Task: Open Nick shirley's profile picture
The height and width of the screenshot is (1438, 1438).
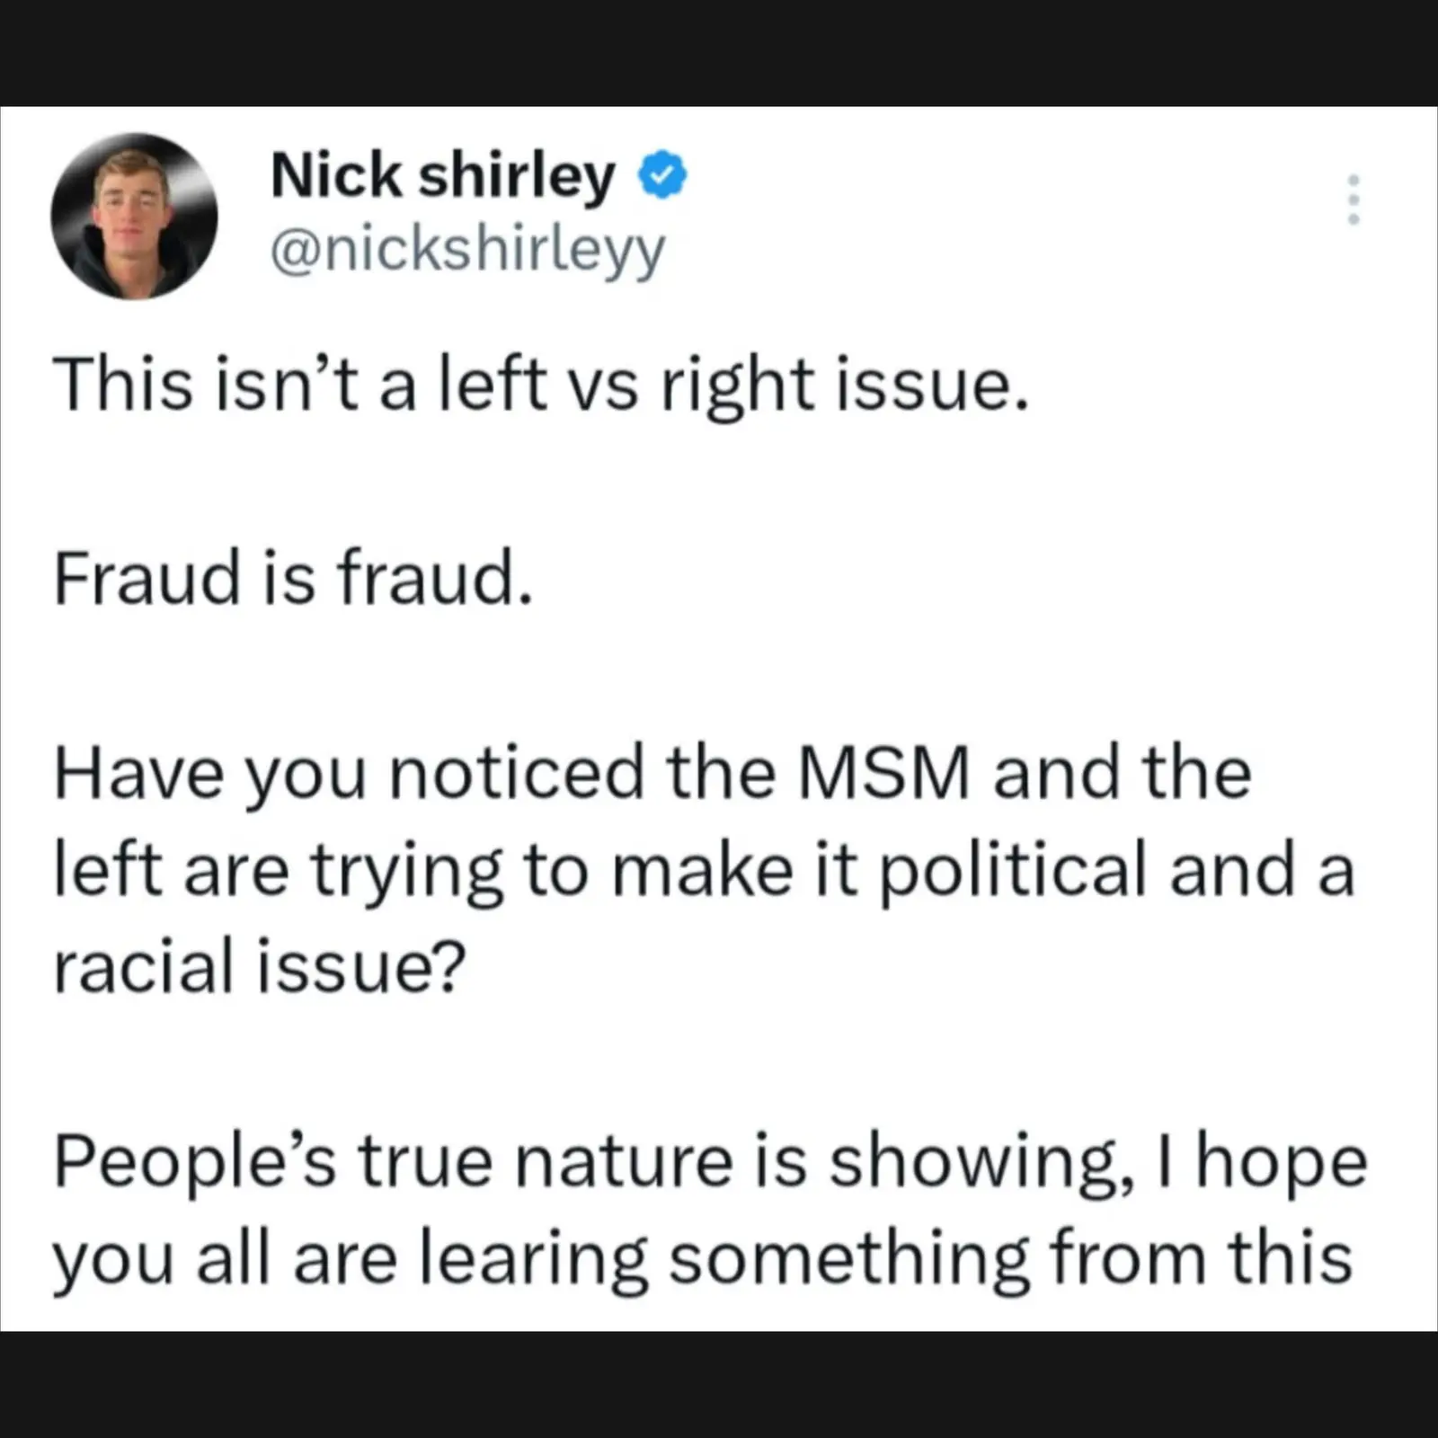Action: tap(134, 216)
